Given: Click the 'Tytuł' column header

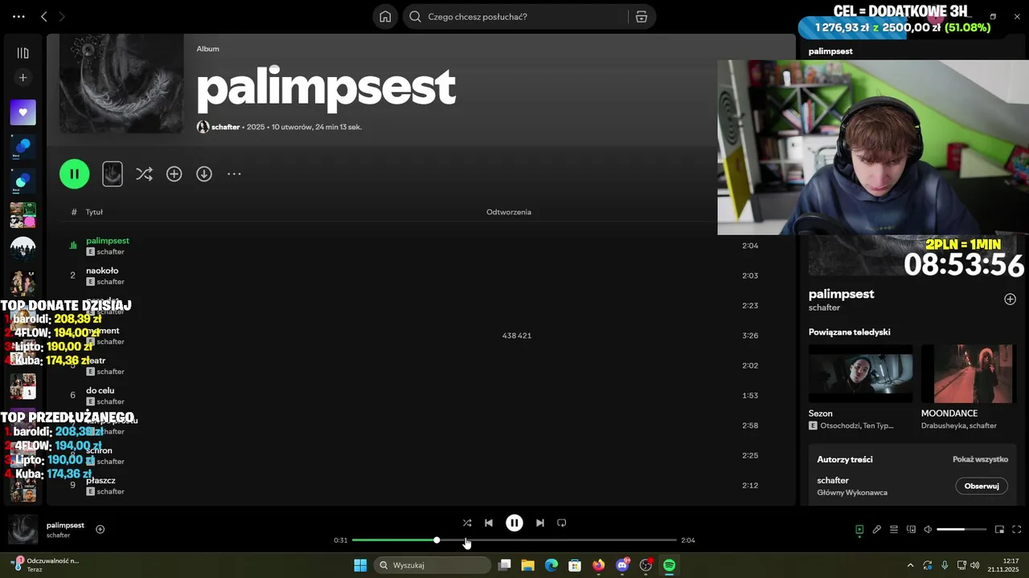Looking at the screenshot, I should (x=94, y=212).
